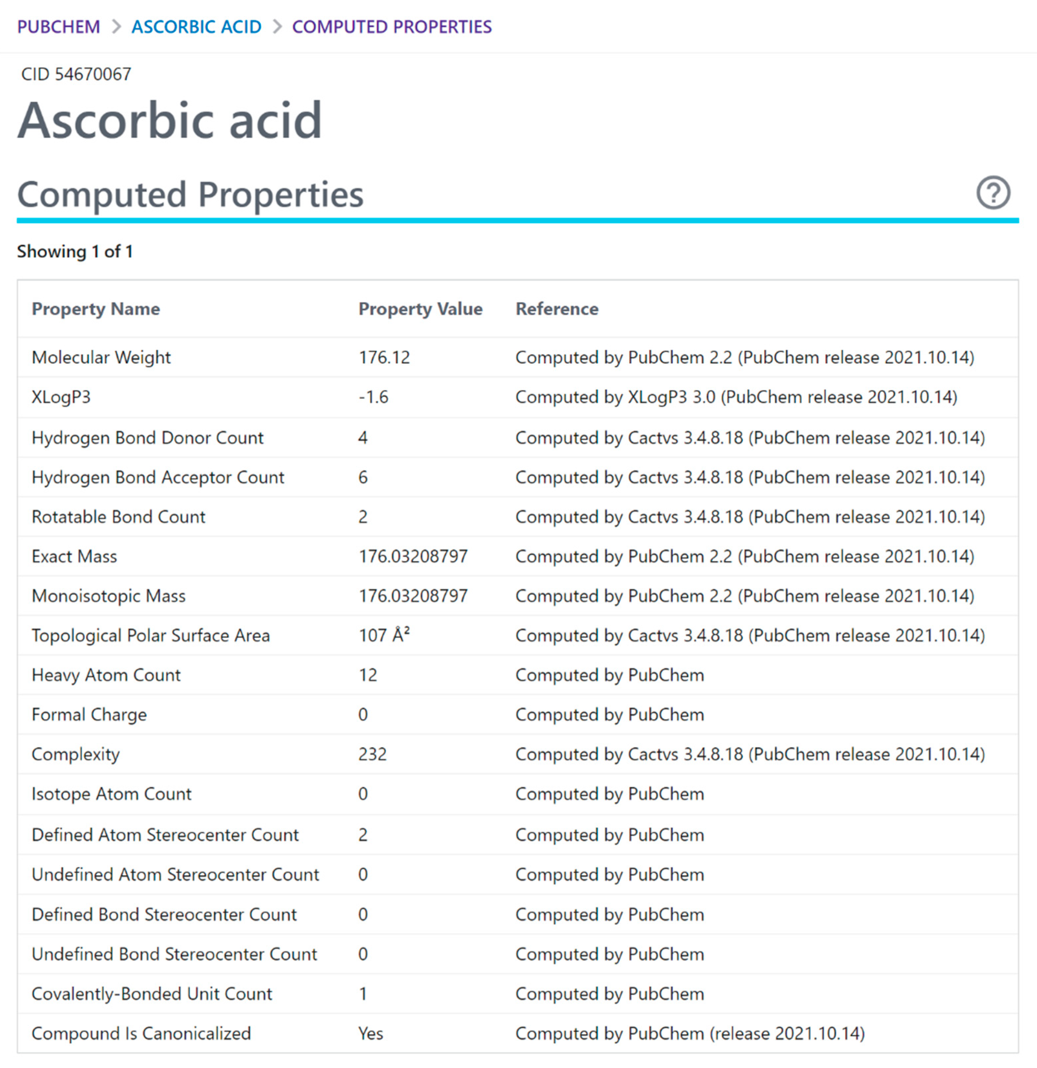Click the Compound Is Canonicalized row label
1037x1068 pixels.
tap(142, 1034)
